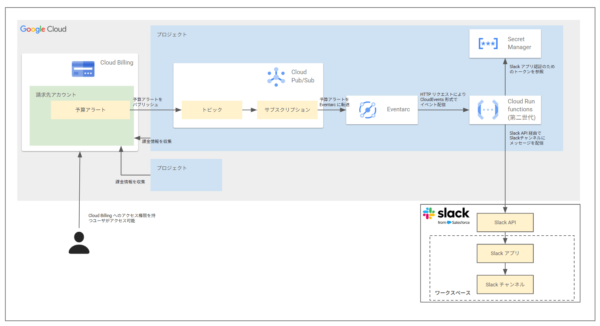Select the user person icon

[x=79, y=243]
